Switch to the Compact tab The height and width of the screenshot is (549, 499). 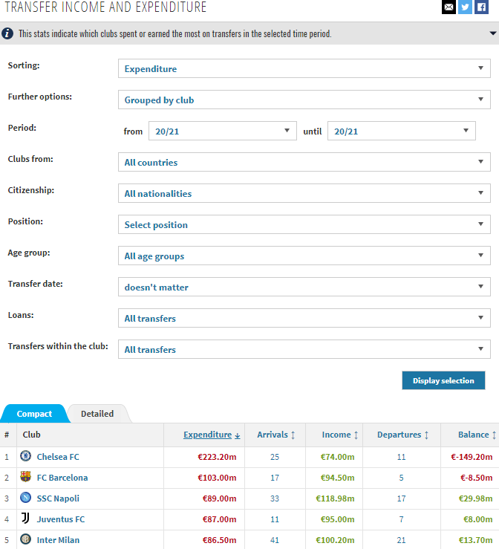34,414
